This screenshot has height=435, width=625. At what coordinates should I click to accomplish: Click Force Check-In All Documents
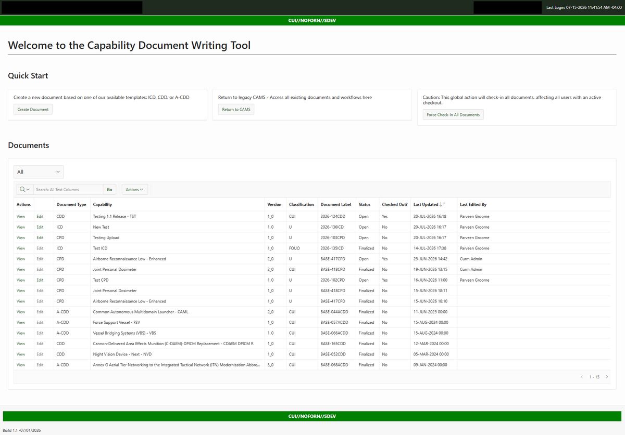click(x=453, y=115)
